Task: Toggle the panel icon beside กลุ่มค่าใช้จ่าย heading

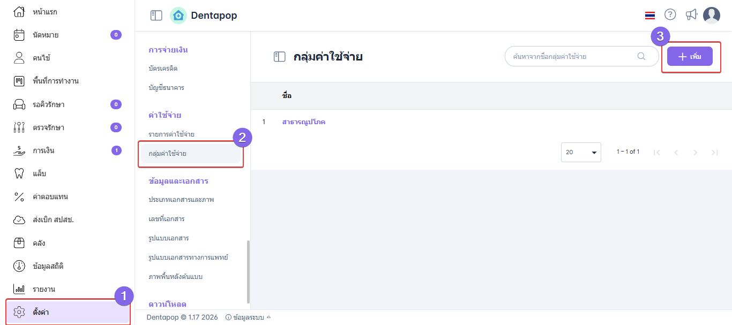Action: (x=279, y=56)
